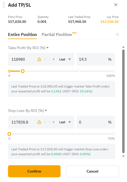The image size is (127, 182).
Task: Expand Take Profit Last trigger type dropdown
Action: [x=65, y=59]
